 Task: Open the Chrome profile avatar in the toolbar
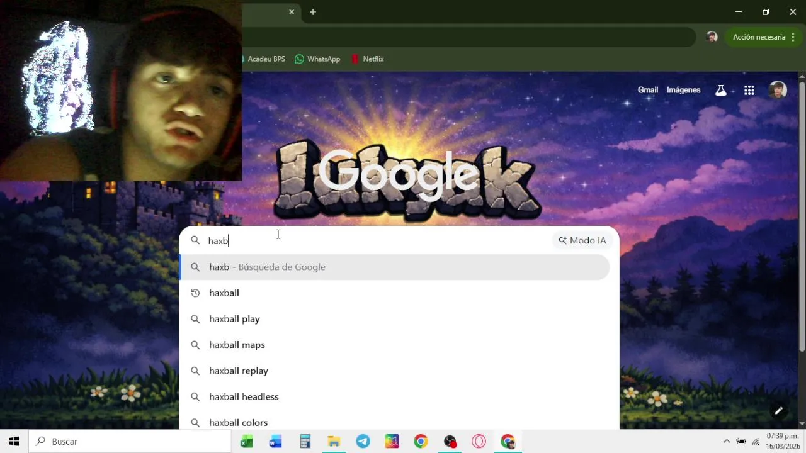[712, 37]
